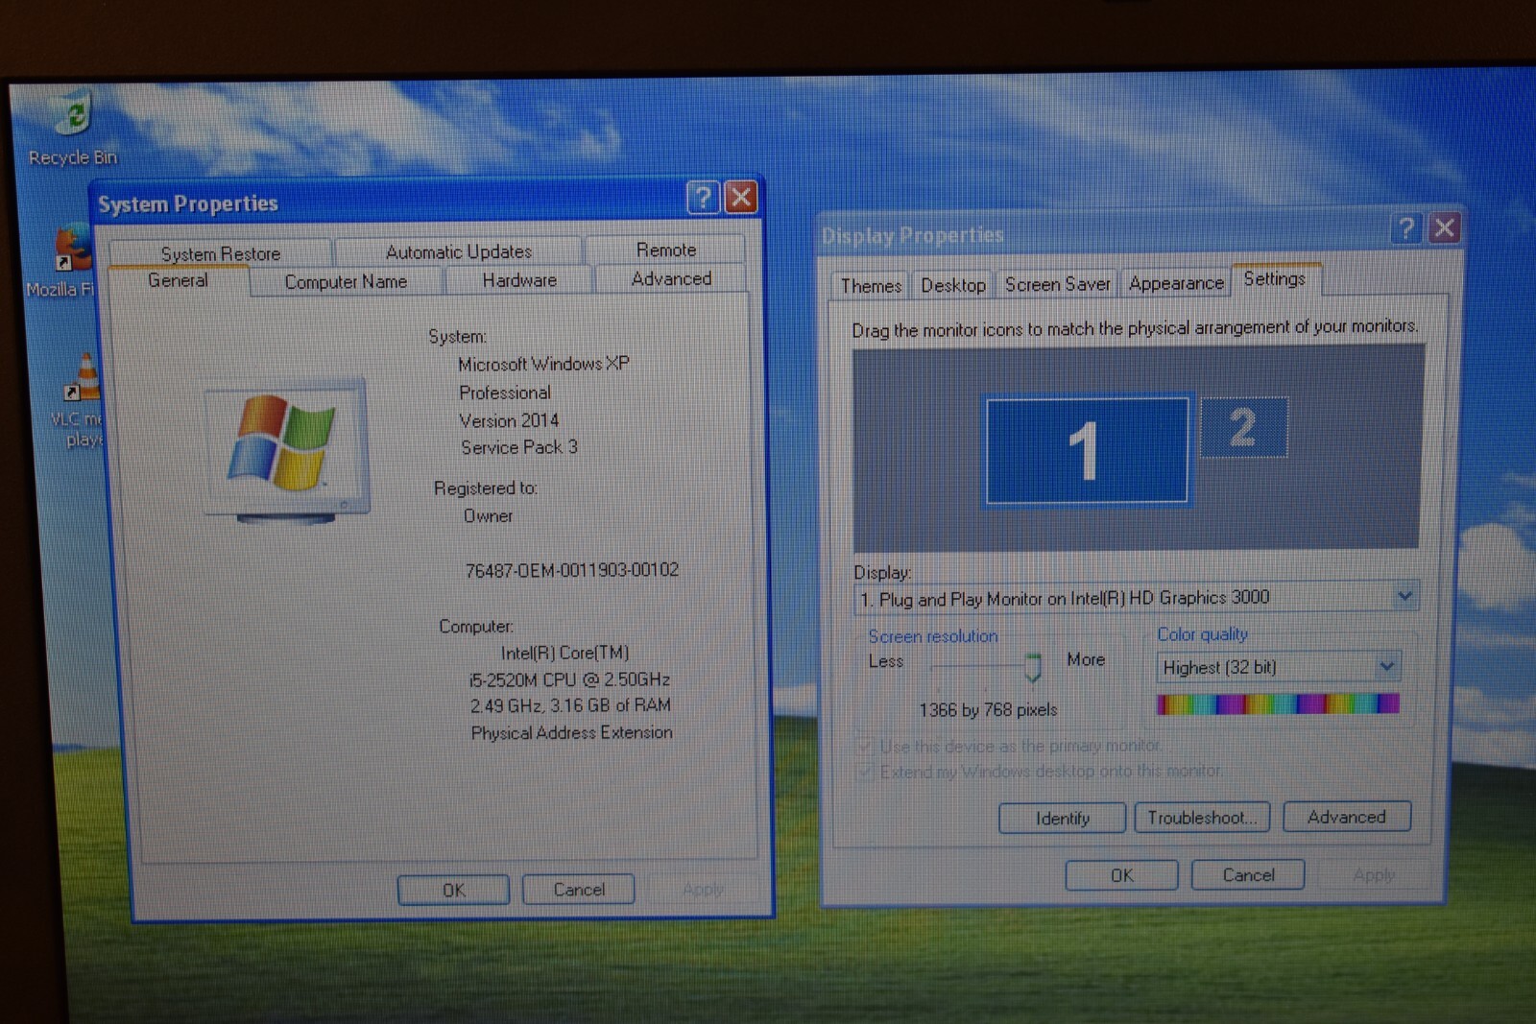This screenshot has width=1536, height=1024.
Task: Click the 'i5-2520M CPU @ 2.50GHz' text
Action: pos(569,679)
